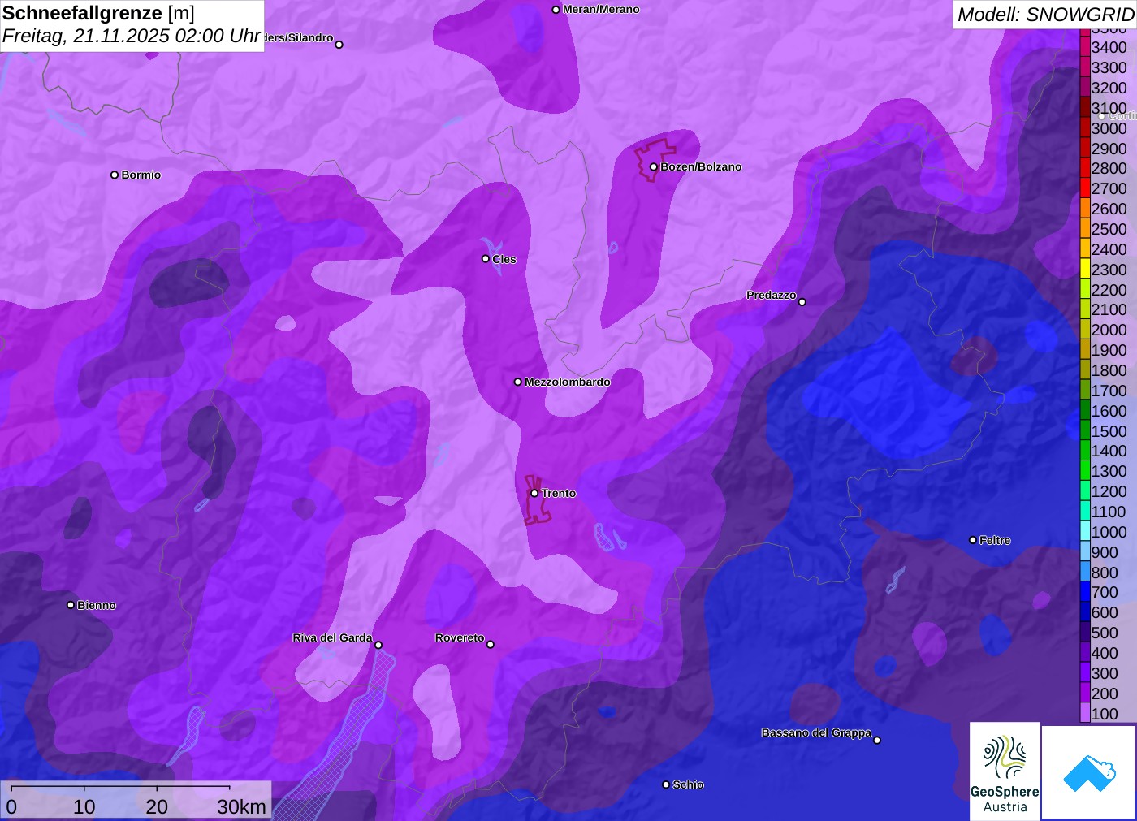
Task: Click the legend value 2000
Action: point(1109,330)
